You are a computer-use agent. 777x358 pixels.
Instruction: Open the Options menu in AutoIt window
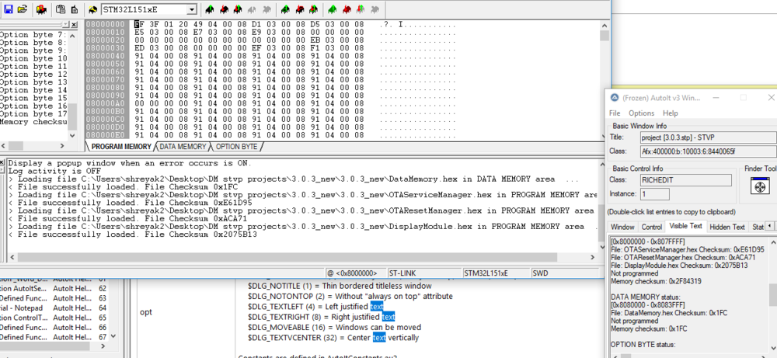(641, 113)
